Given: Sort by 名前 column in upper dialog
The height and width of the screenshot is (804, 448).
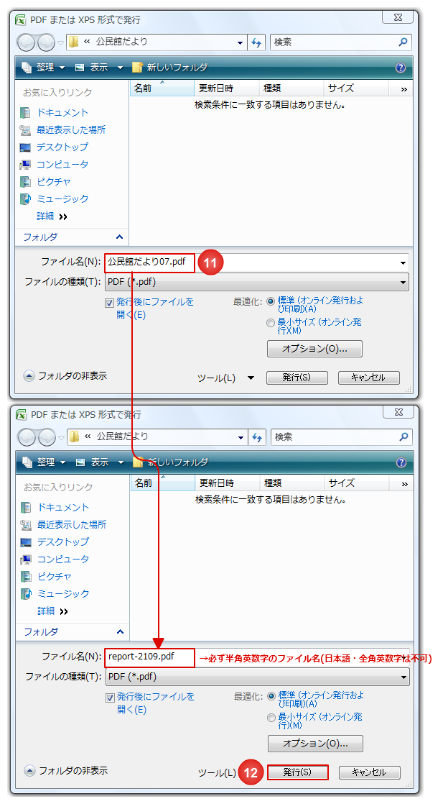Looking at the screenshot, I should (x=162, y=88).
